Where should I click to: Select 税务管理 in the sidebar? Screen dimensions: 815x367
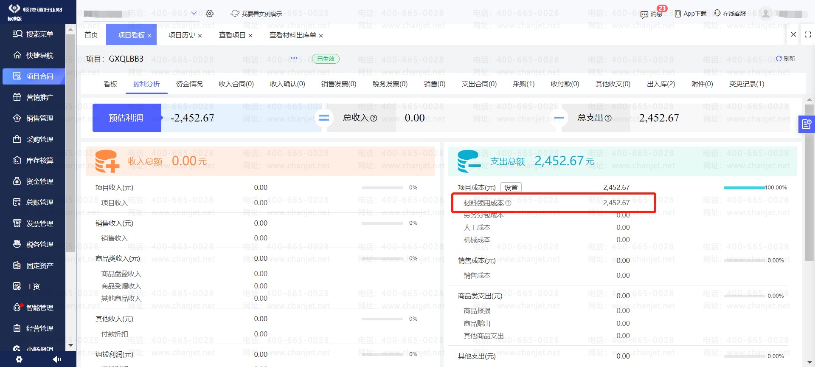point(33,244)
